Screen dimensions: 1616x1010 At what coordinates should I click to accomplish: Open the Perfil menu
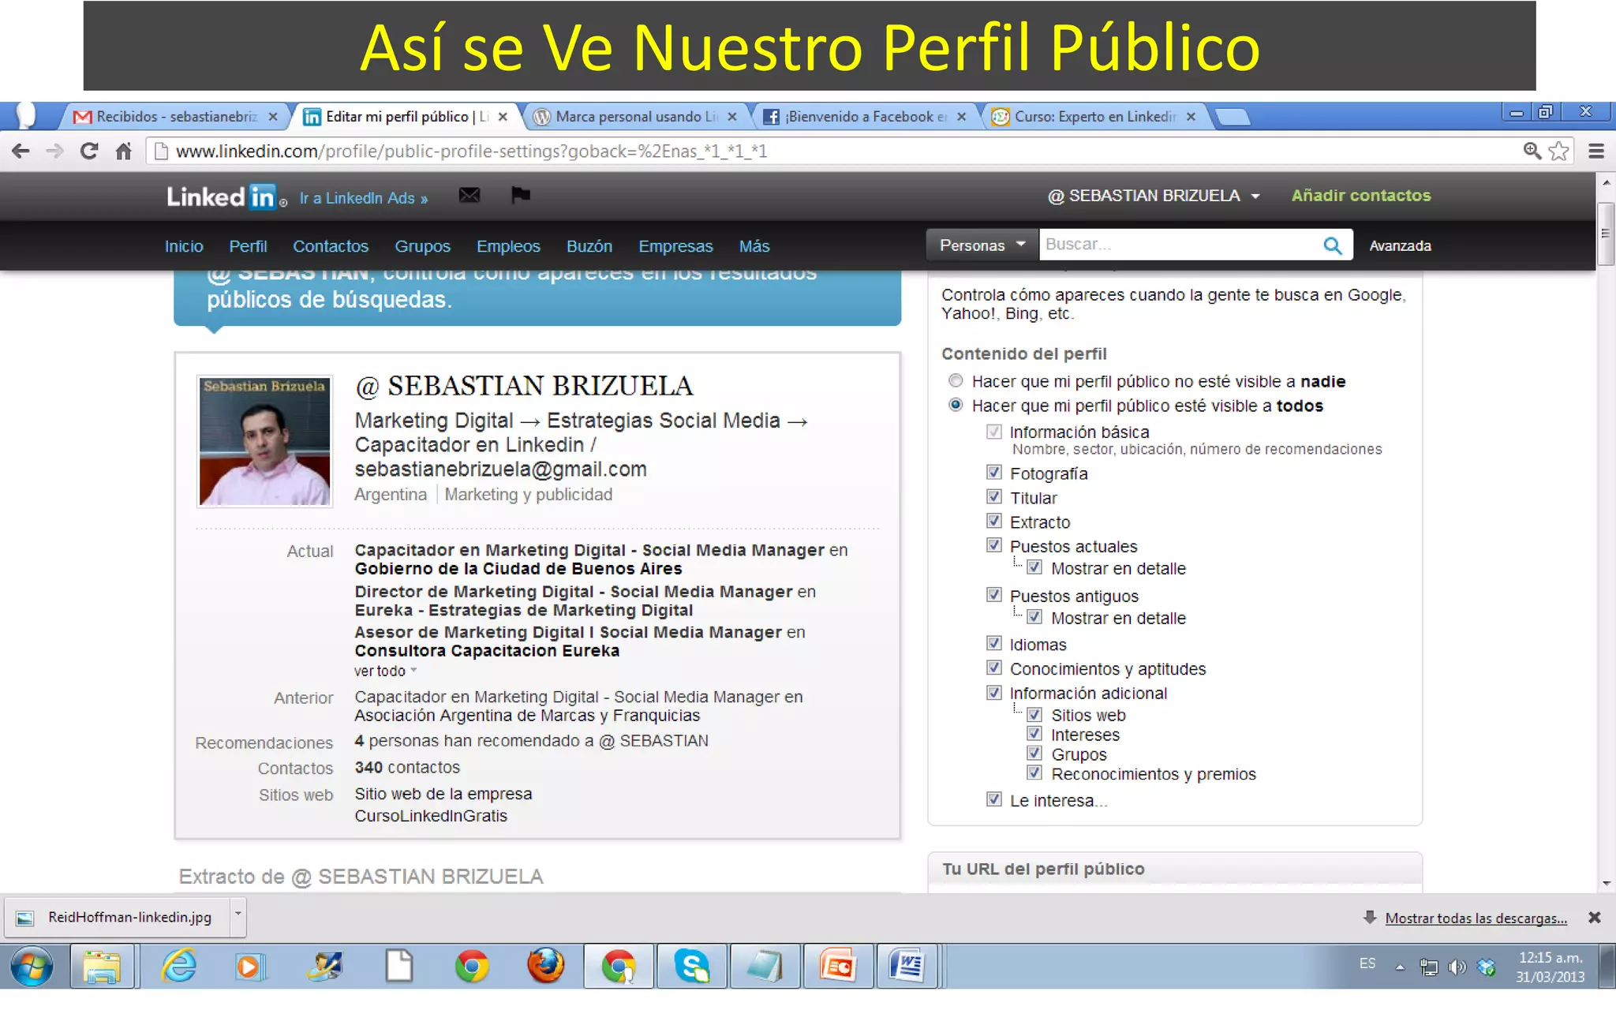tap(248, 246)
